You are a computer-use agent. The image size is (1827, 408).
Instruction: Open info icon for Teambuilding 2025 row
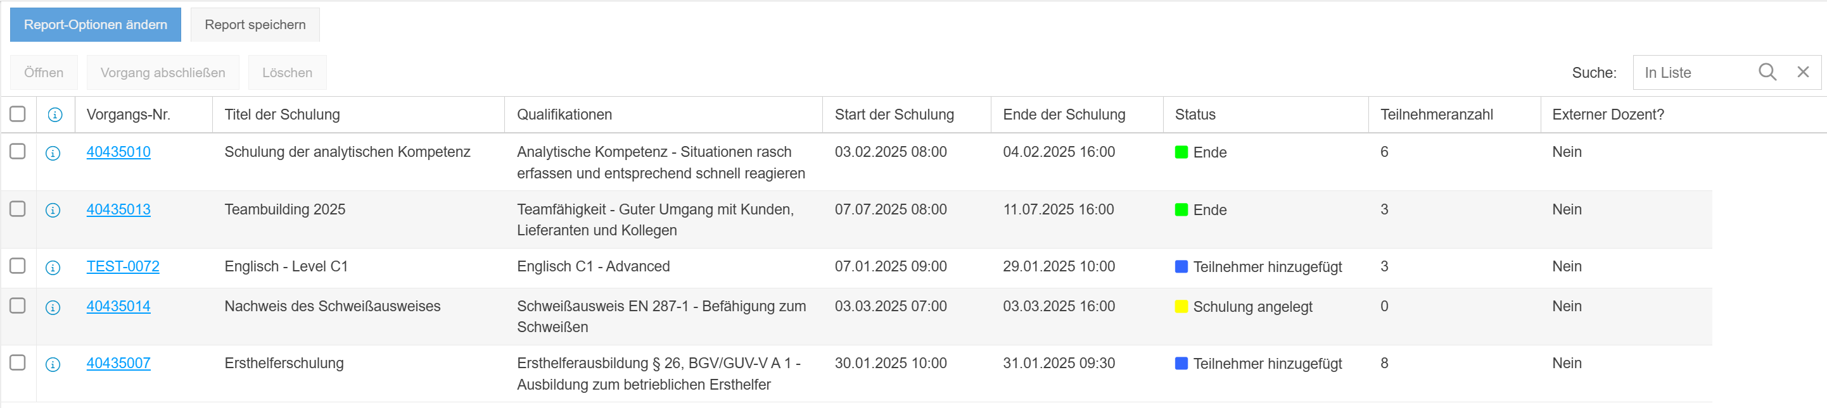point(53,211)
